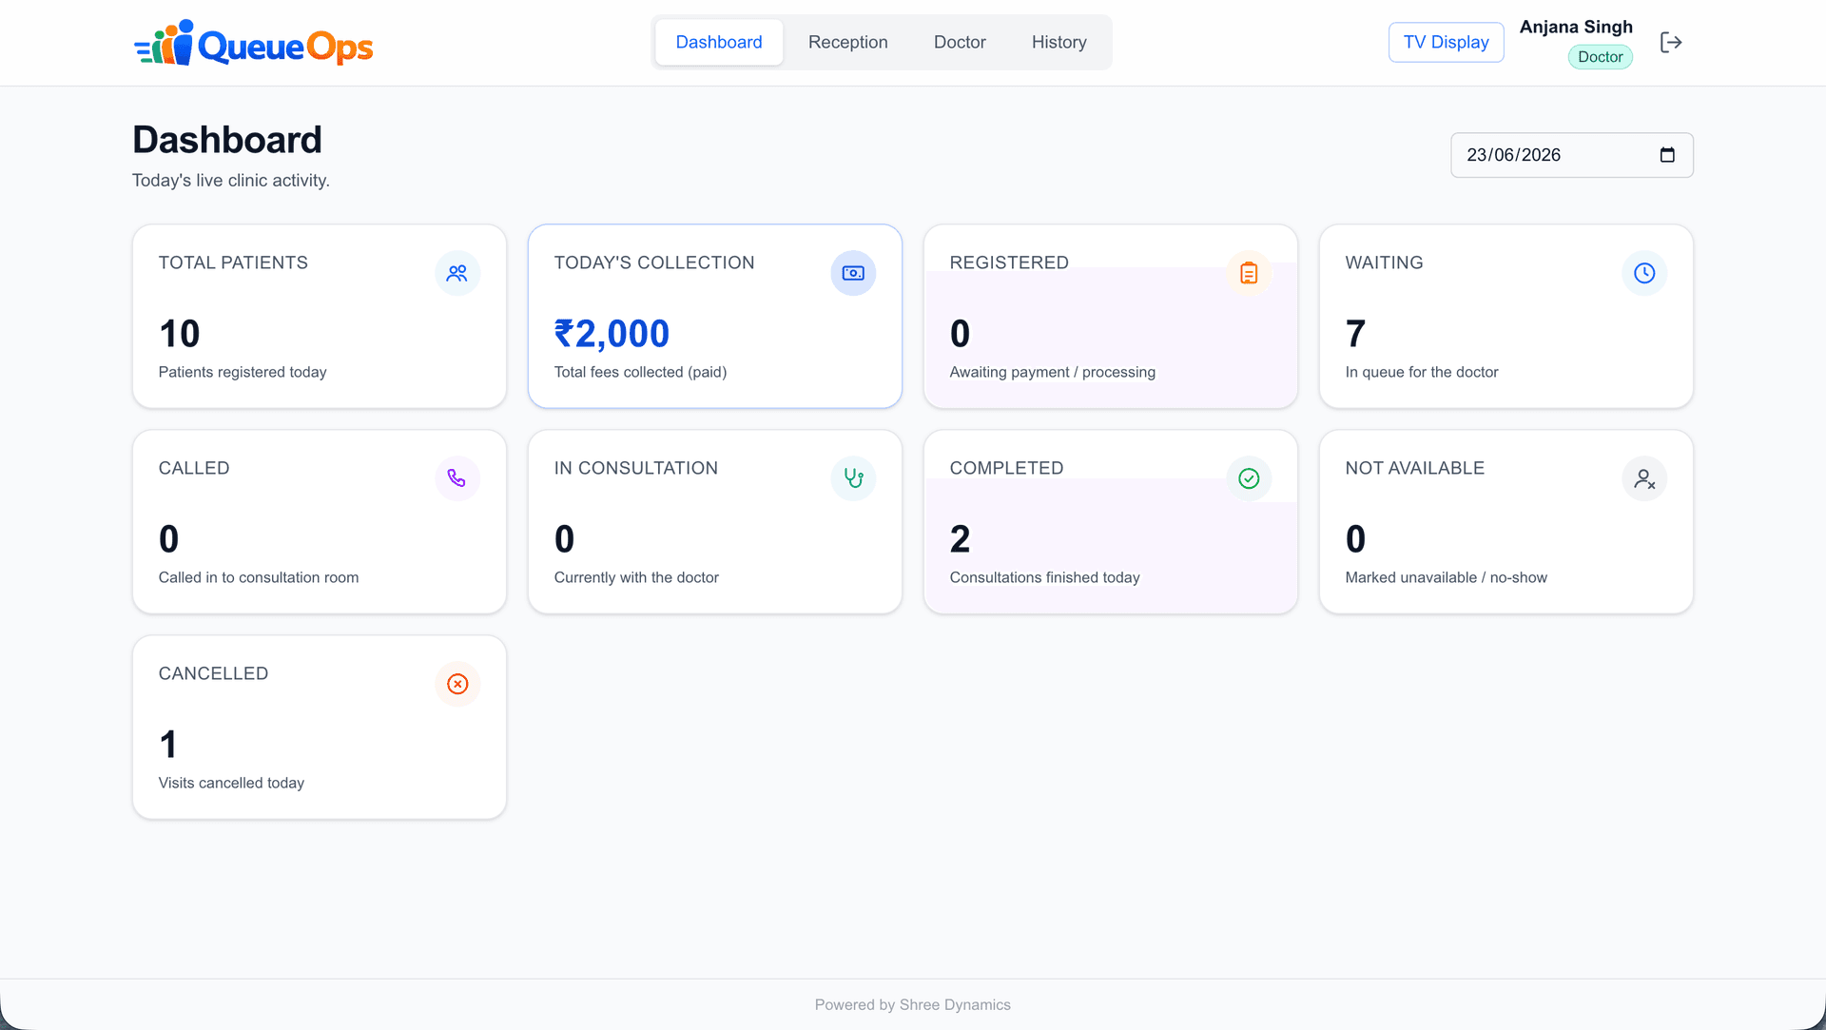Click the In Consultation stethoscope icon
1826x1030 pixels.
pyautogui.click(x=853, y=478)
